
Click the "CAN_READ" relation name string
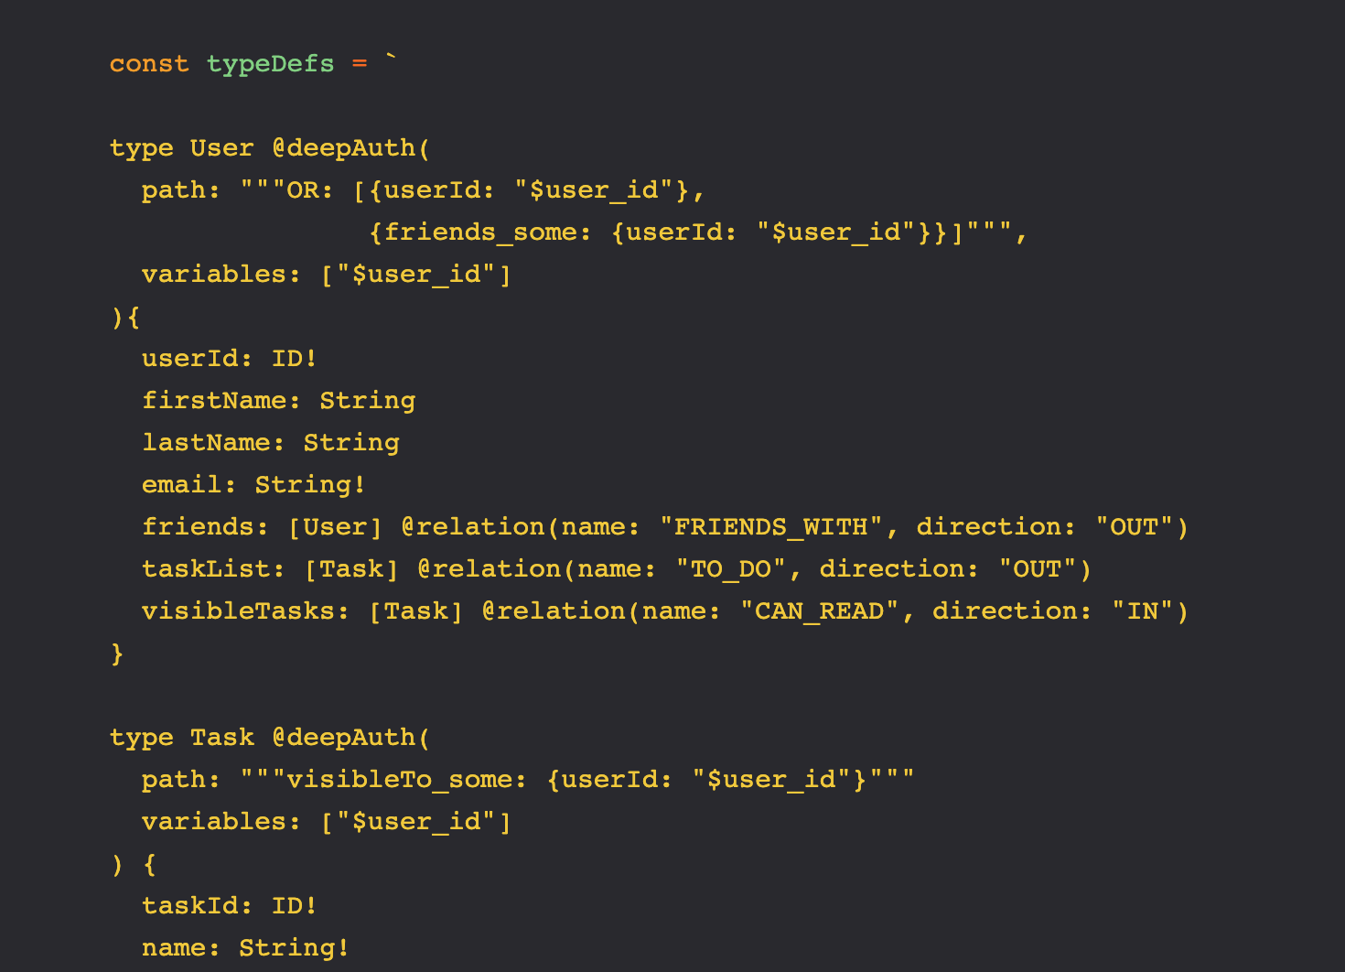click(820, 611)
